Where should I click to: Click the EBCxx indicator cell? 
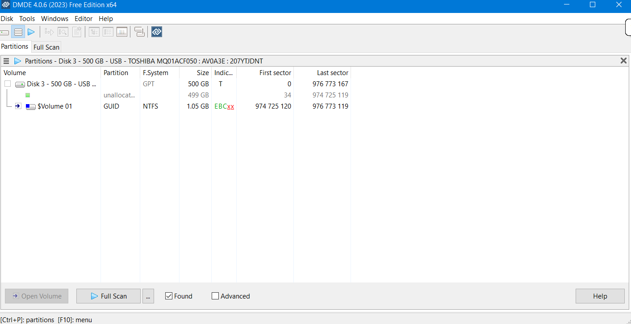coord(224,106)
